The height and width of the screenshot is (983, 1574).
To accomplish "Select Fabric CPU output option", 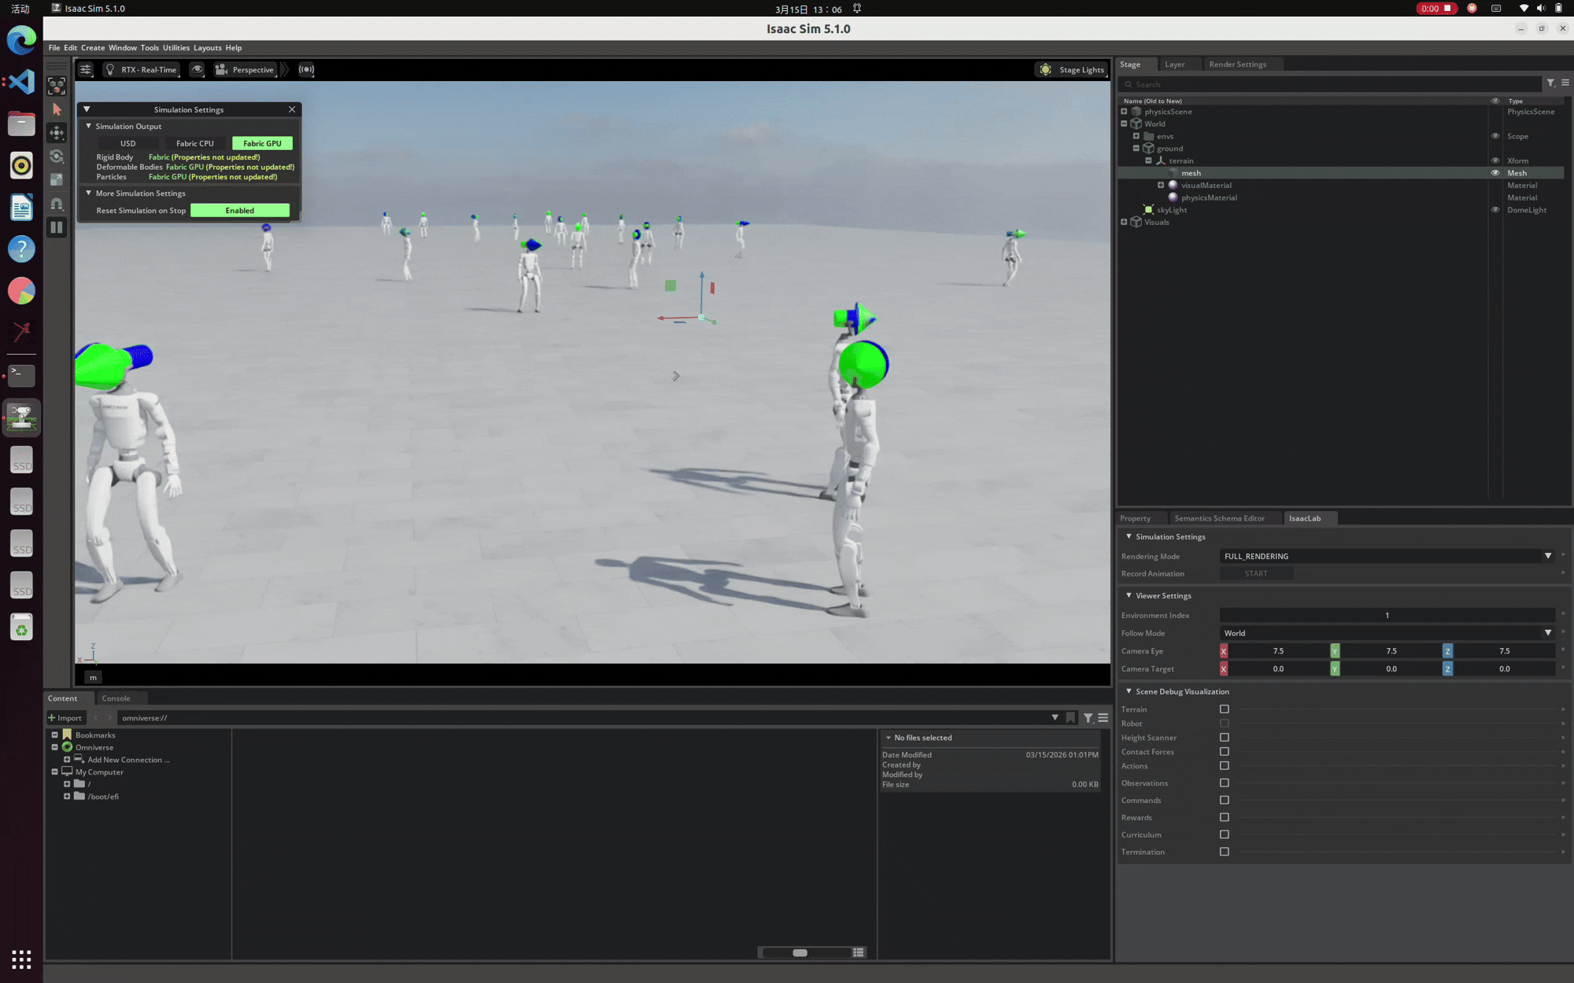I will pyautogui.click(x=194, y=143).
